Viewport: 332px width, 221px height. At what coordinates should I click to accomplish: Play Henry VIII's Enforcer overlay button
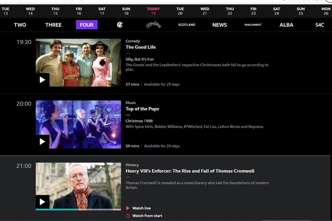(43, 202)
